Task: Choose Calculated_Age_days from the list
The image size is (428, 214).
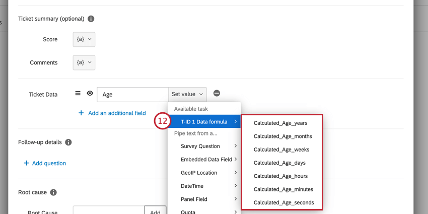Action: pyautogui.click(x=279, y=163)
